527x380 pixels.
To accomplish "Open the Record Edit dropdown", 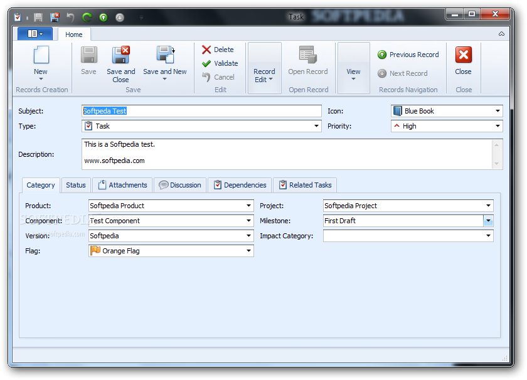I will tap(264, 68).
